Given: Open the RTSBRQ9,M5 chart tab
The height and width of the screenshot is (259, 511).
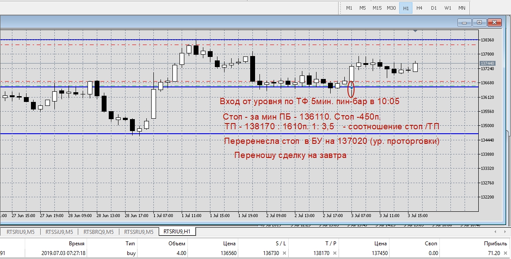Looking at the screenshot, I should coord(99,232).
